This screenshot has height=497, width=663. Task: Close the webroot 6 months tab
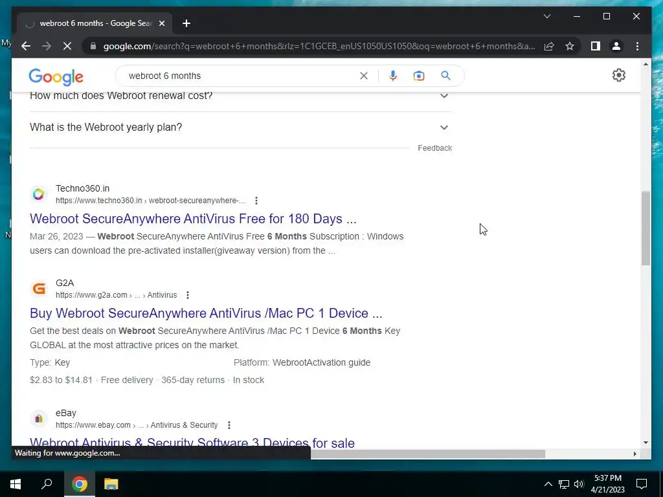tap(161, 23)
